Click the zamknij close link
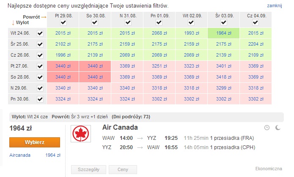Viewport: 294px width, 177px height. click(275, 5)
